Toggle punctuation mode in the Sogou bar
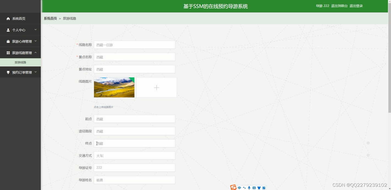391x190 pixels. (244, 188)
